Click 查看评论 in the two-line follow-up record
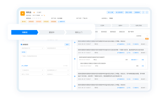This screenshot has height=101, width=160. [136, 79]
